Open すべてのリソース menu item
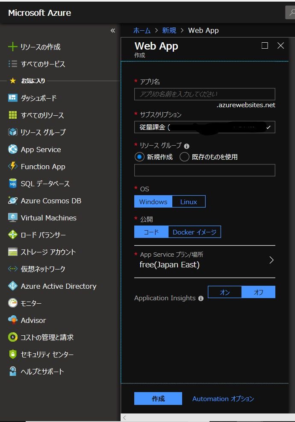The width and height of the screenshot is (295, 422). [x=42, y=115]
